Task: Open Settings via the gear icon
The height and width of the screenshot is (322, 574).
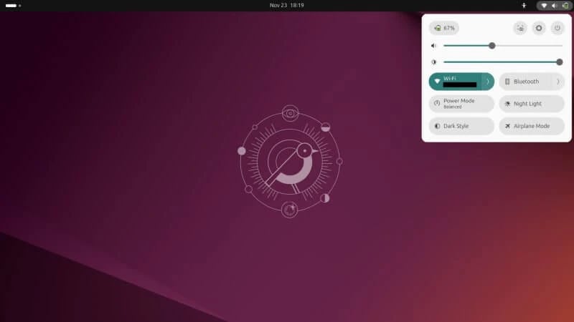Action: [539, 28]
